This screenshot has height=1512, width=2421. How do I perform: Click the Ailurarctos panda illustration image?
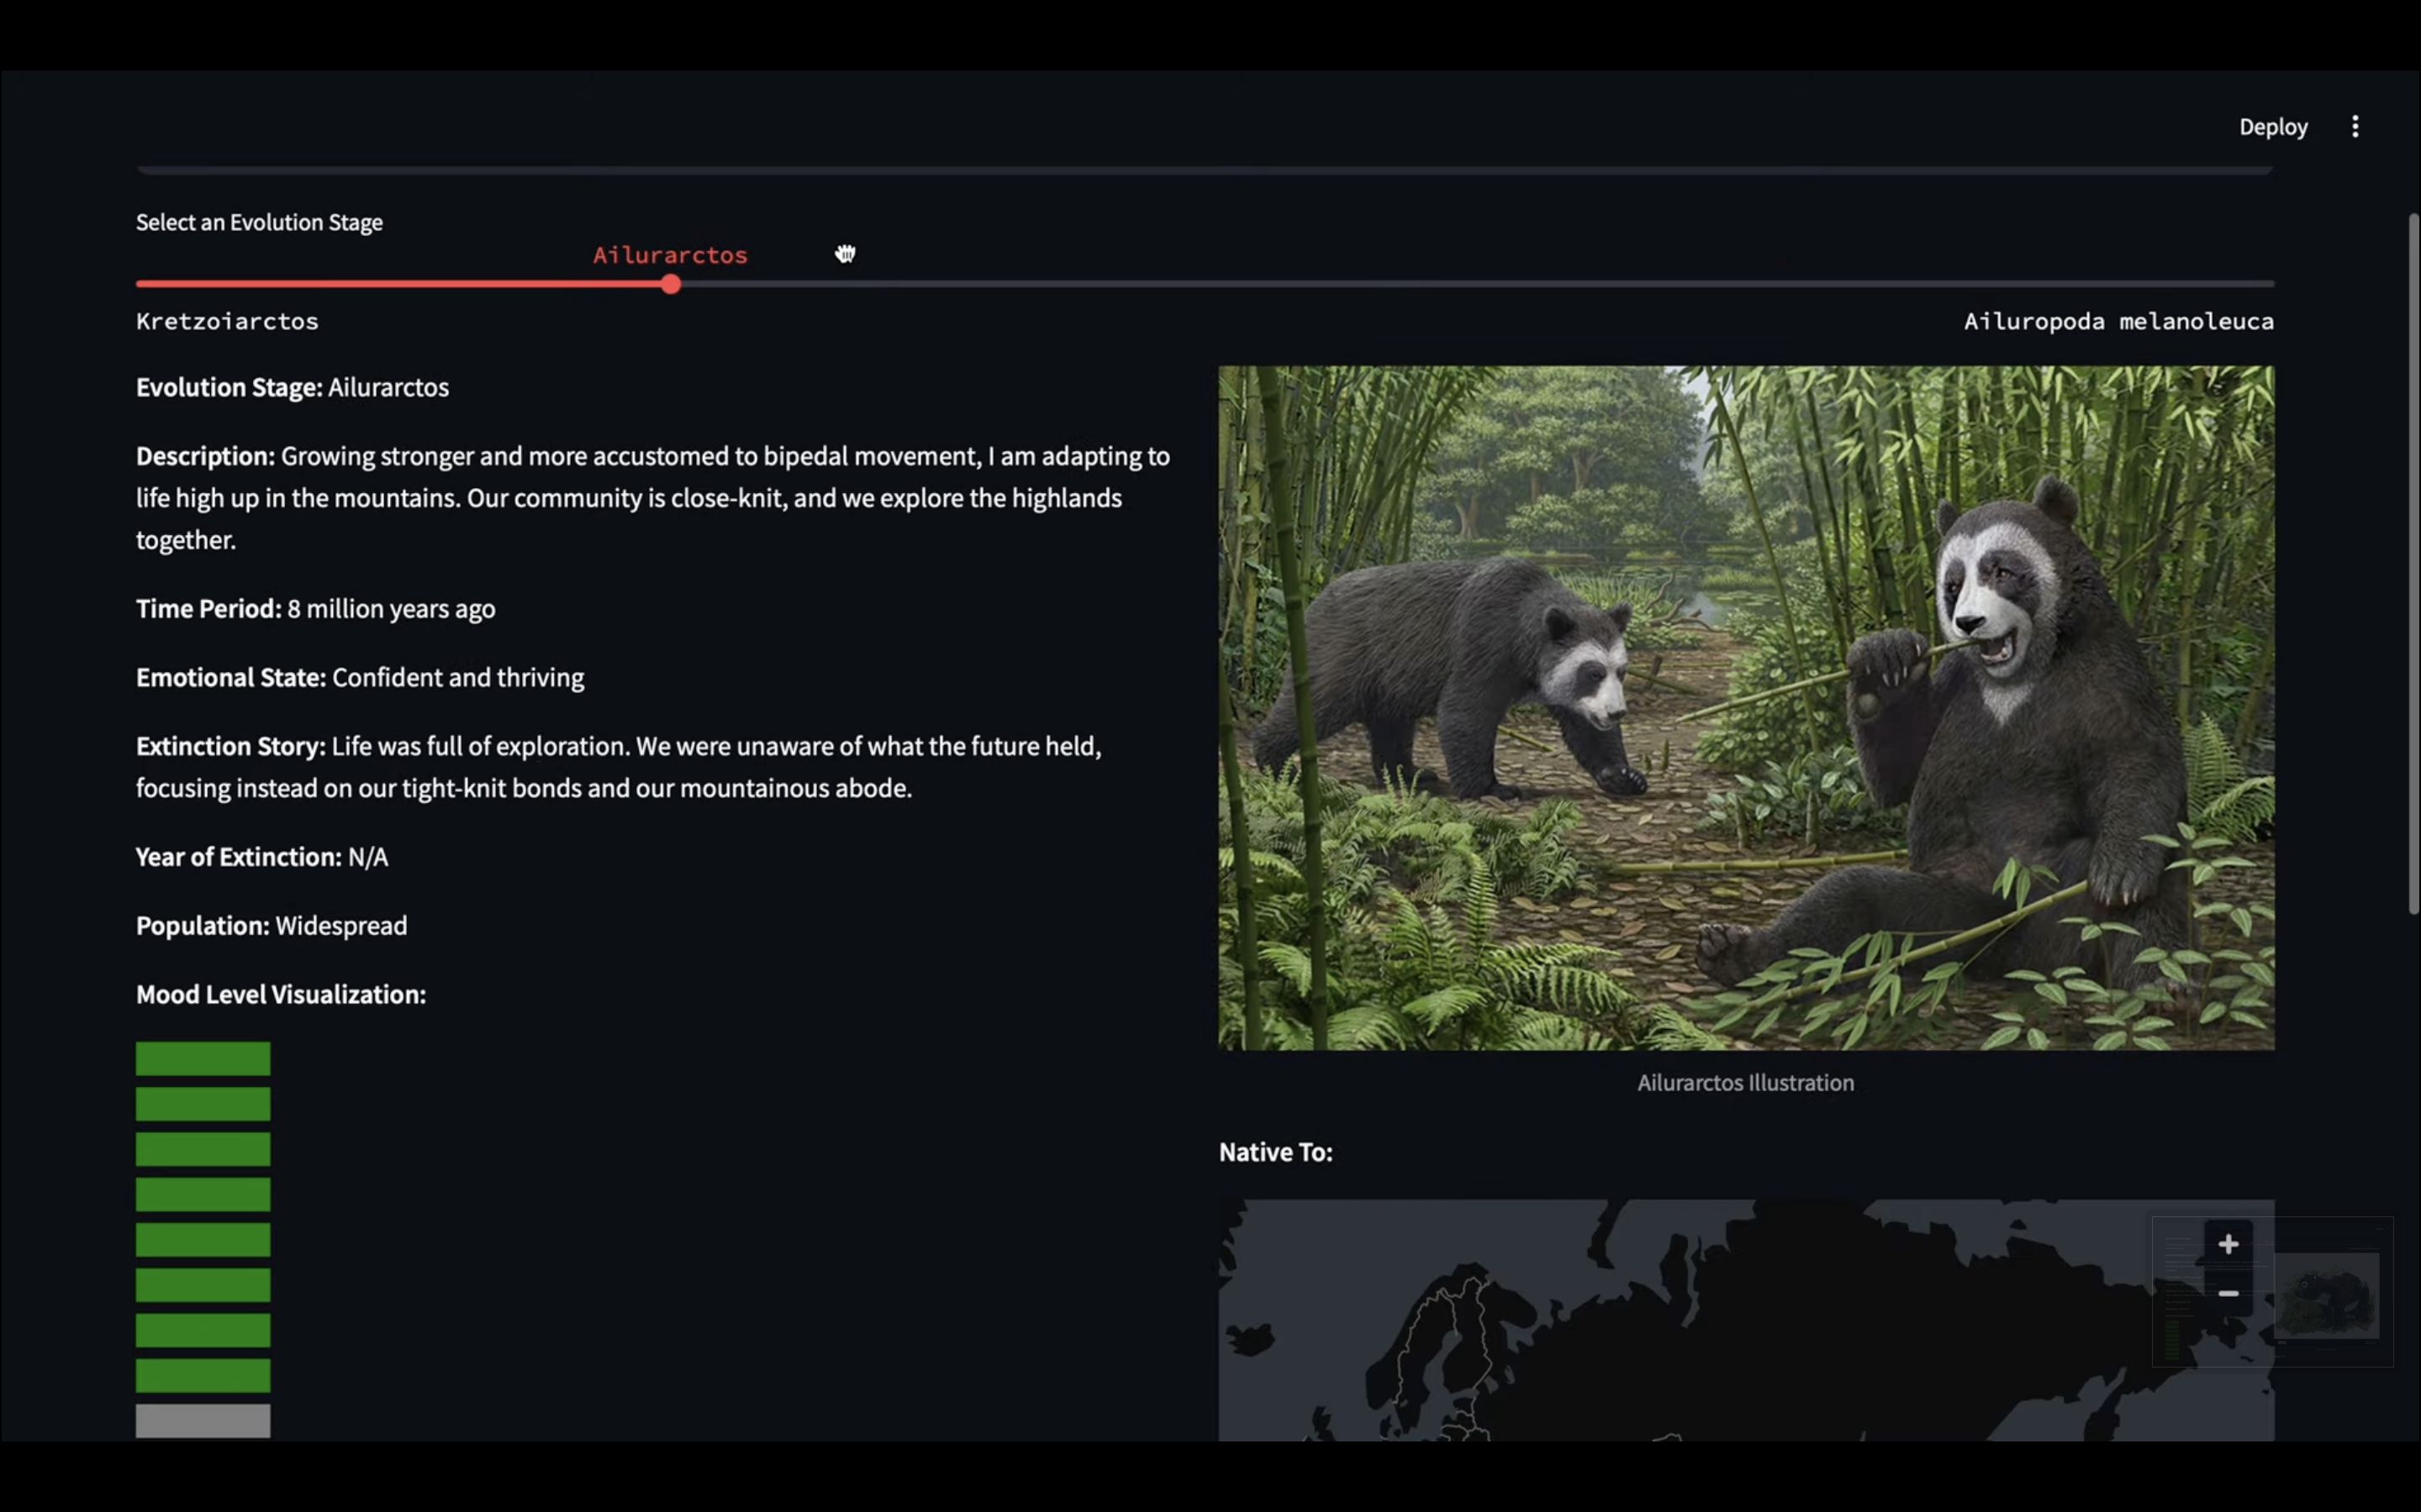(1745, 707)
